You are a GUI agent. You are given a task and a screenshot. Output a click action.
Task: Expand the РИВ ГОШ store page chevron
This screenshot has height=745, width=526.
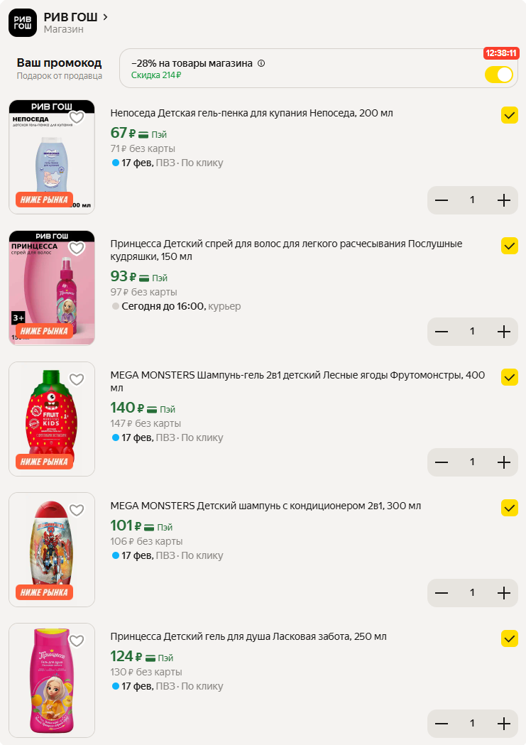coord(105,16)
